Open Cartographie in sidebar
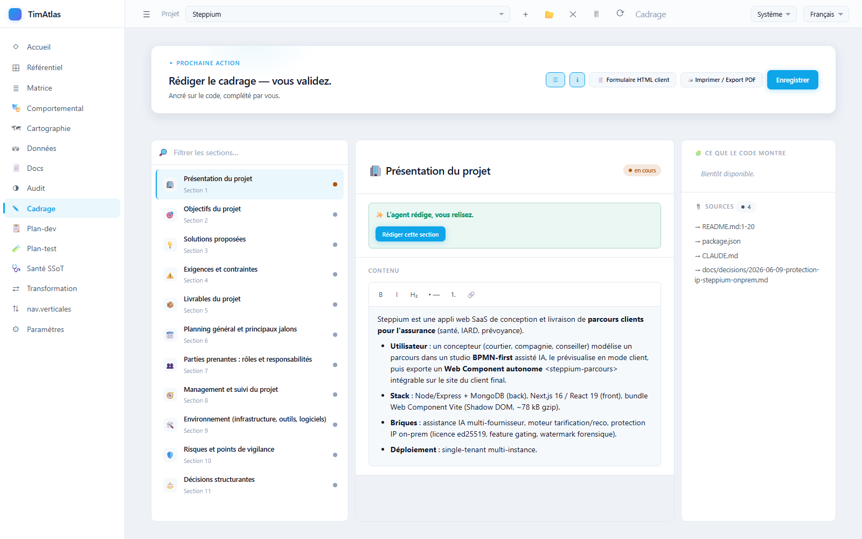Image resolution: width=862 pixels, height=539 pixels. click(62, 128)
